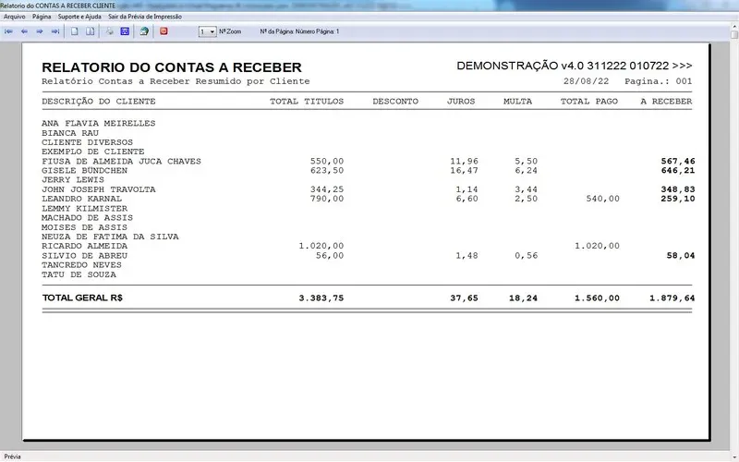Jump to the last page arrow
Viewport: 739px width, 462px height.
[55, 31]
